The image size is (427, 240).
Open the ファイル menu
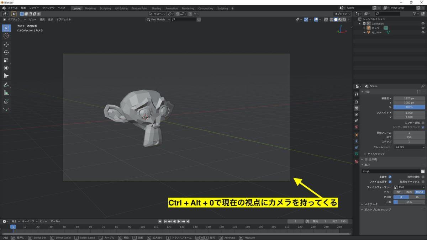tap(12, 8)
